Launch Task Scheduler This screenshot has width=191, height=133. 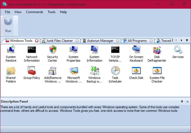point(115,75)
